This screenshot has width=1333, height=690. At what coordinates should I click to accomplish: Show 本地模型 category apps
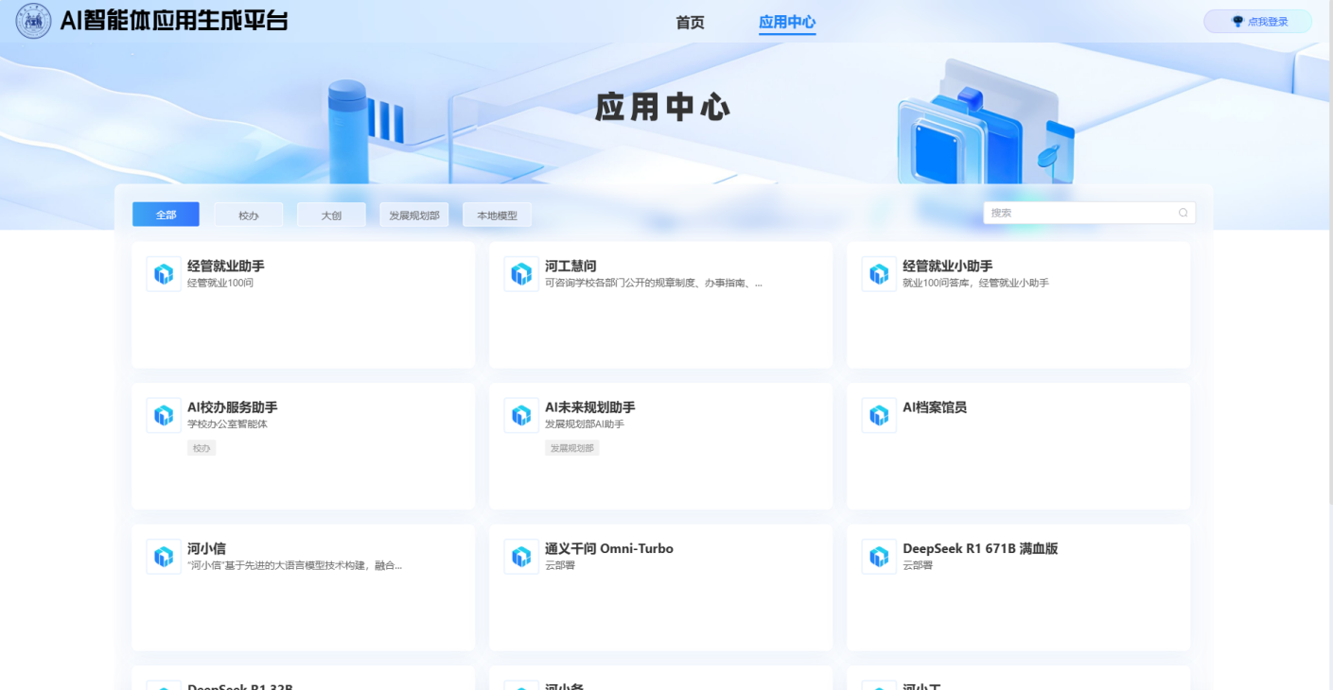497,216
